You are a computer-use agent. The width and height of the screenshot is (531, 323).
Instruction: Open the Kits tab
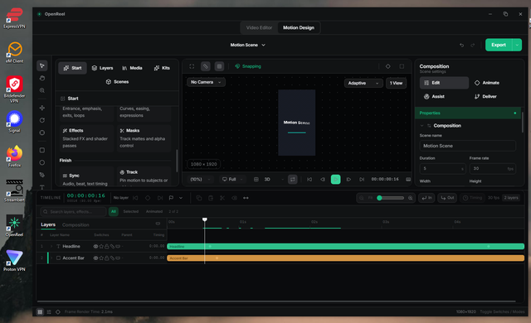point(162,68)
